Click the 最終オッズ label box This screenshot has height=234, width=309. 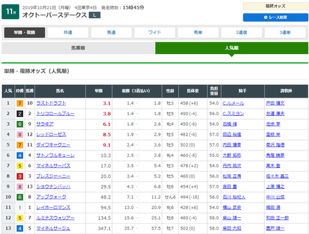point(276,6)
